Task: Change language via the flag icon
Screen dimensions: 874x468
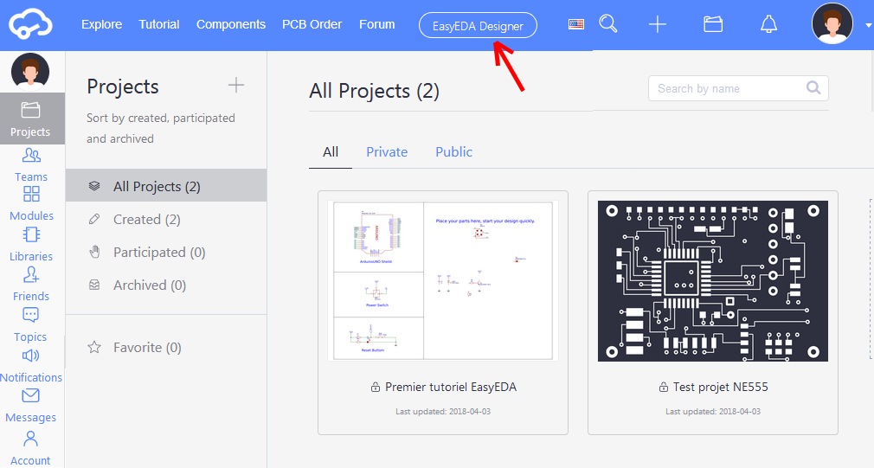Action: (x=575, y=24)
